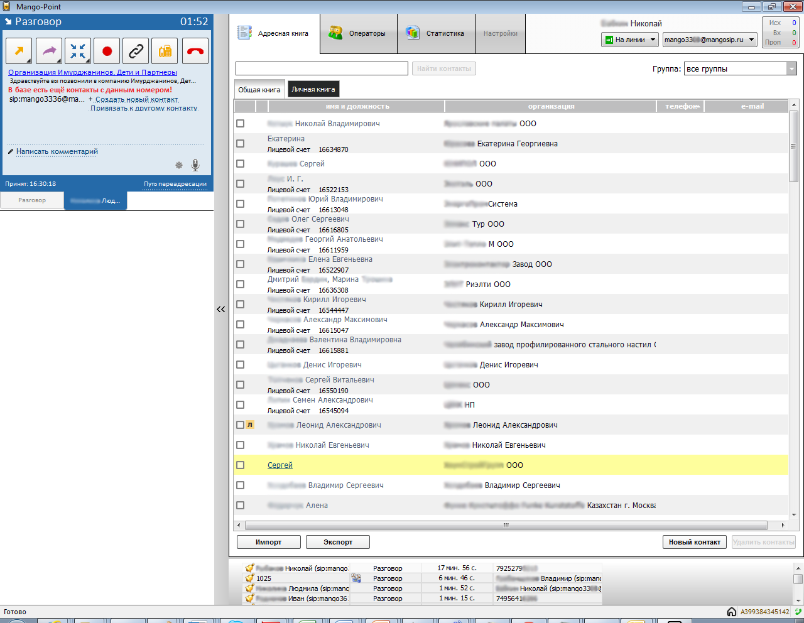Transfer the call with the yellow arrow button

(x=19, y=51)
